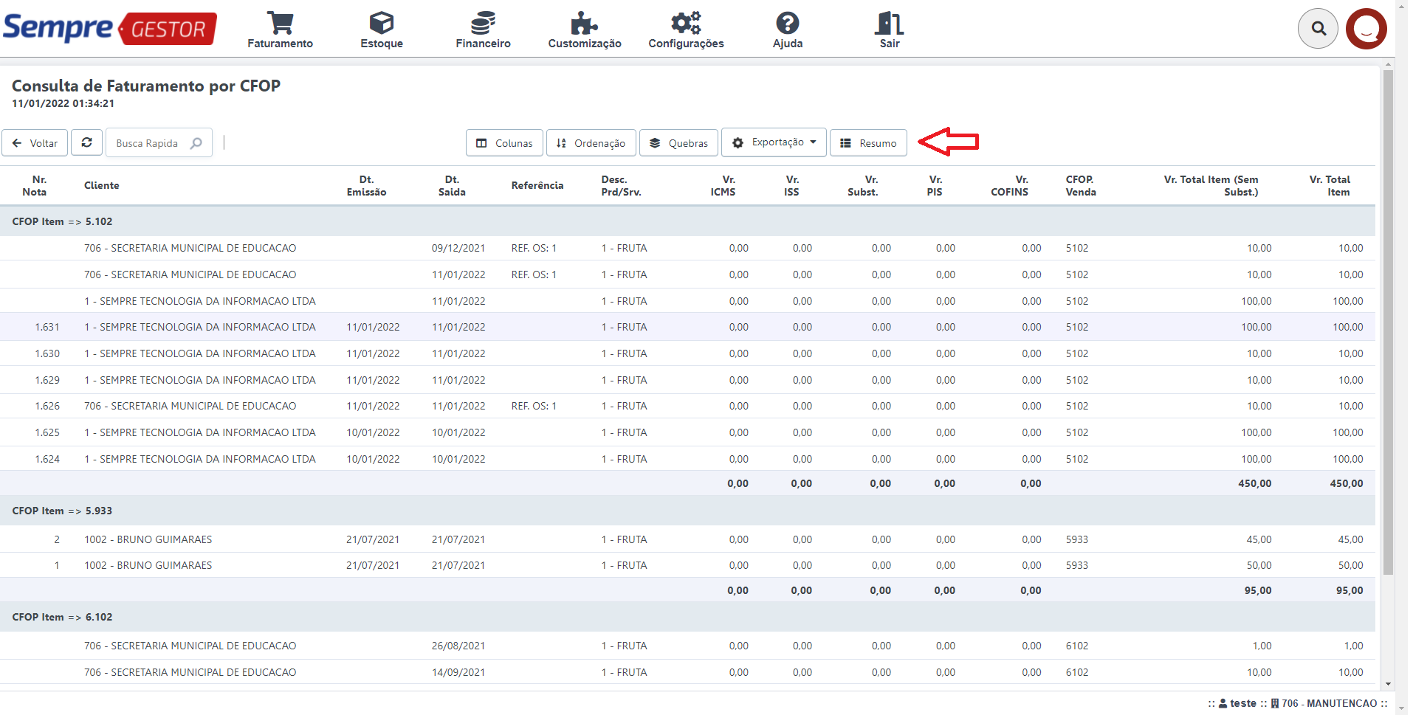Select nota 1.629 row

point(687,380)
